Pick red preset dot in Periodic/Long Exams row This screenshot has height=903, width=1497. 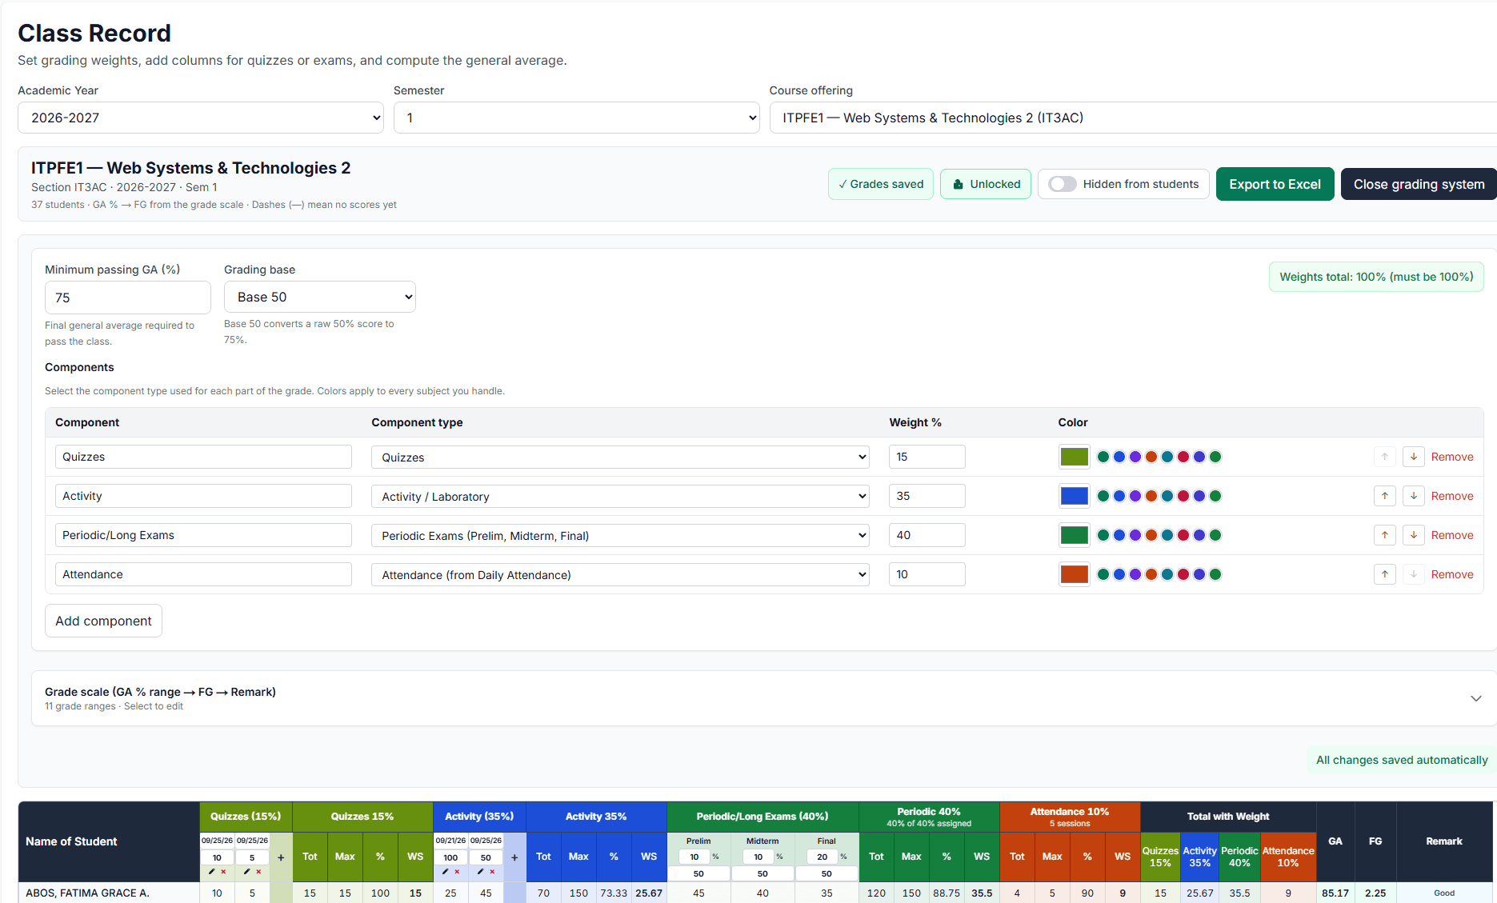coord(1183,535)
